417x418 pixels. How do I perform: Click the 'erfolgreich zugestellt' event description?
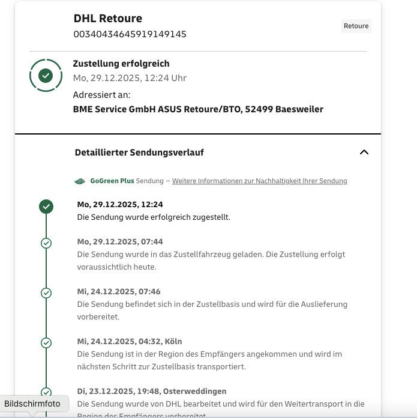coord(154,217)
